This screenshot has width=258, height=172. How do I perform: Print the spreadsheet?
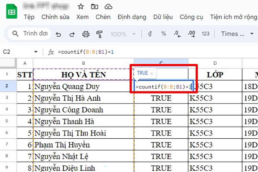pyautogui.click(x=86, y=34)
